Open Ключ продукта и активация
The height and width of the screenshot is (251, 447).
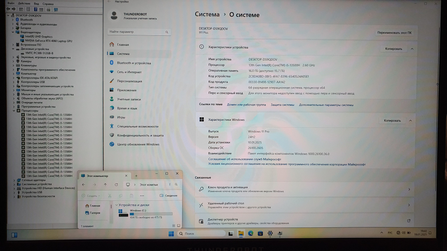pyautogui.click(x=304, y=189)
